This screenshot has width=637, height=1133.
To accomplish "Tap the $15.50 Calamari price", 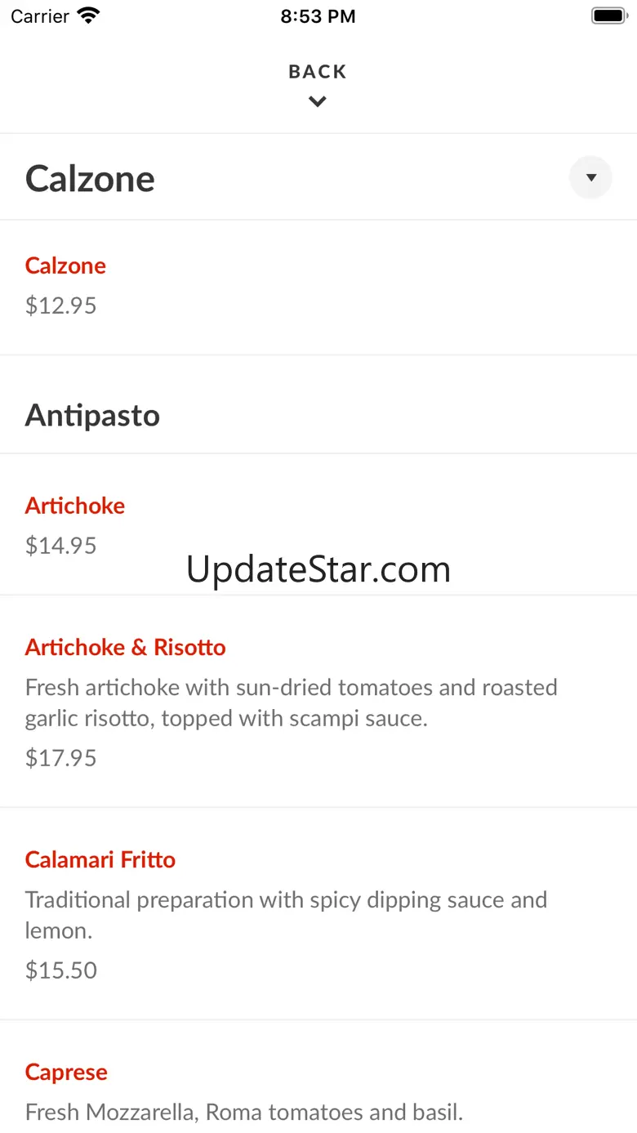I will pyautogui.click(x=61, y=970).
